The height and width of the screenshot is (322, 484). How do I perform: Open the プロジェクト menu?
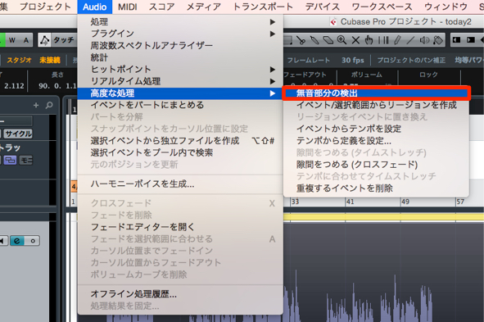point(45,7)
